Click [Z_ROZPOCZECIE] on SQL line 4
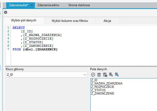The height and width of the screenshot is (111, 157). (x=38, y=39)
